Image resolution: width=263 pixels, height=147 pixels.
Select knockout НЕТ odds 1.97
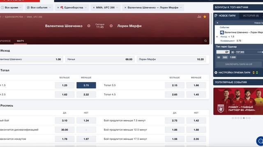[x=86, y=139]
